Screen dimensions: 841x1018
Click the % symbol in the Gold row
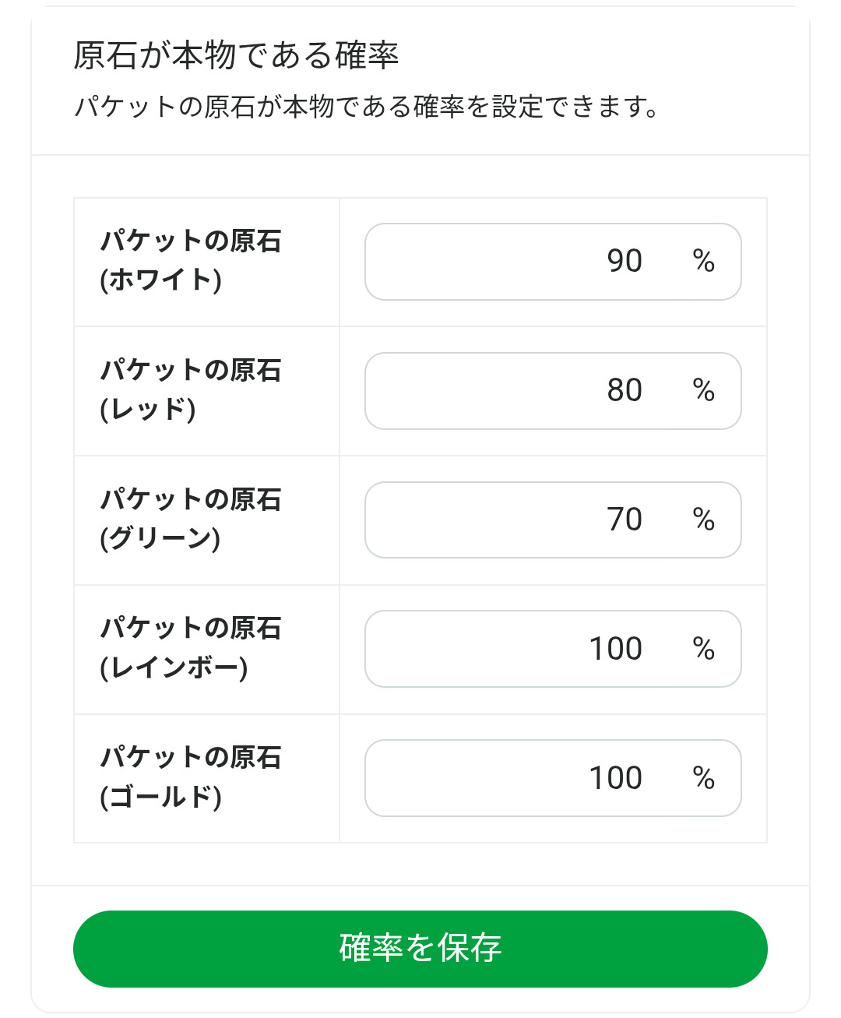[x=704, y=778]
